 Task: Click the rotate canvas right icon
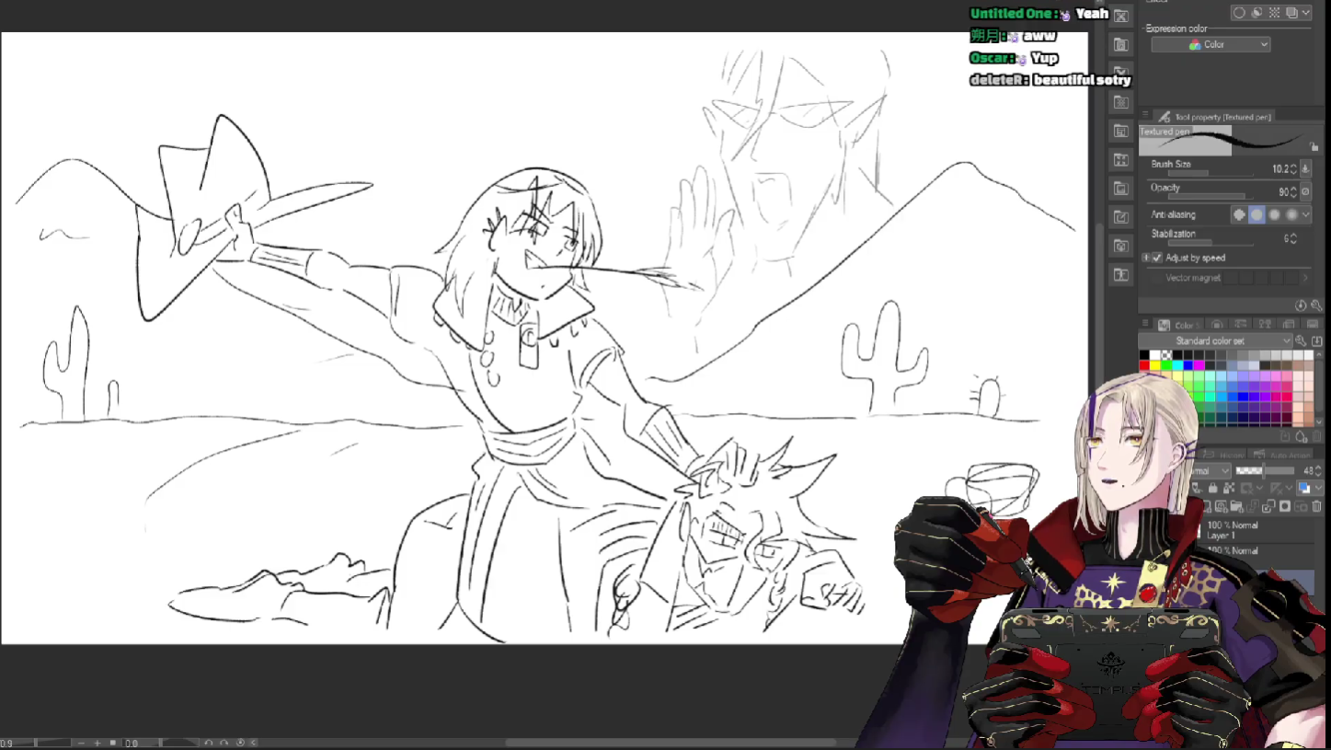click(224, 743)
